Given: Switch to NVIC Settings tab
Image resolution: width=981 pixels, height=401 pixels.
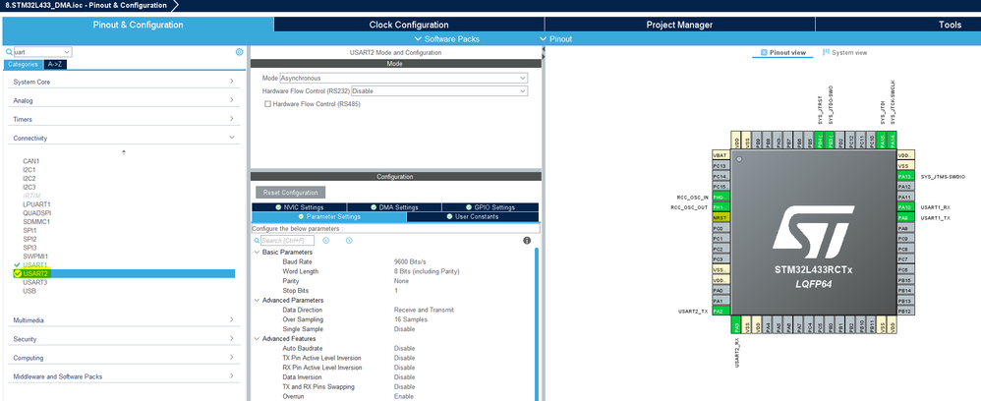Looking at the screenshot, I should pos(299,207).
